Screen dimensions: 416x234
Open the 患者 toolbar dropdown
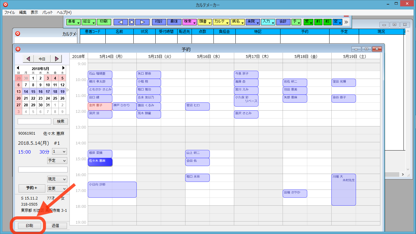click(73, 22)
